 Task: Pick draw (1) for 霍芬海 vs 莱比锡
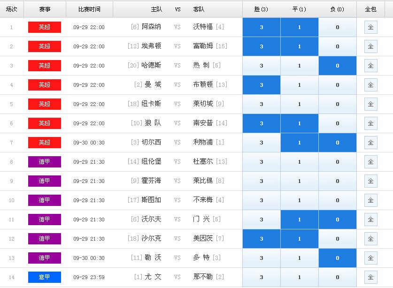[x=300, y=181]
